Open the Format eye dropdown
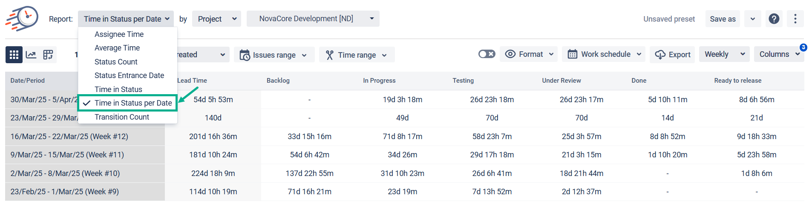812x204 pixels. [529, 54]
